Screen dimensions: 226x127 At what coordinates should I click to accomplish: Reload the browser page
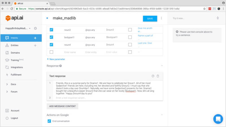click(x=12, y=9)
